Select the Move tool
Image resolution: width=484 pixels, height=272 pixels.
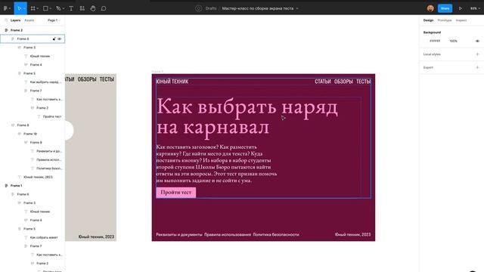(19, 8)
